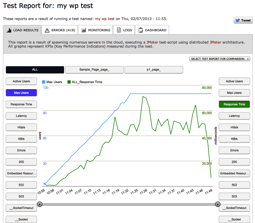Open the Select Test Report for Comparison dropdown
Image resolution: width=255 pixels, height=223 pixels.
(220, 59)
